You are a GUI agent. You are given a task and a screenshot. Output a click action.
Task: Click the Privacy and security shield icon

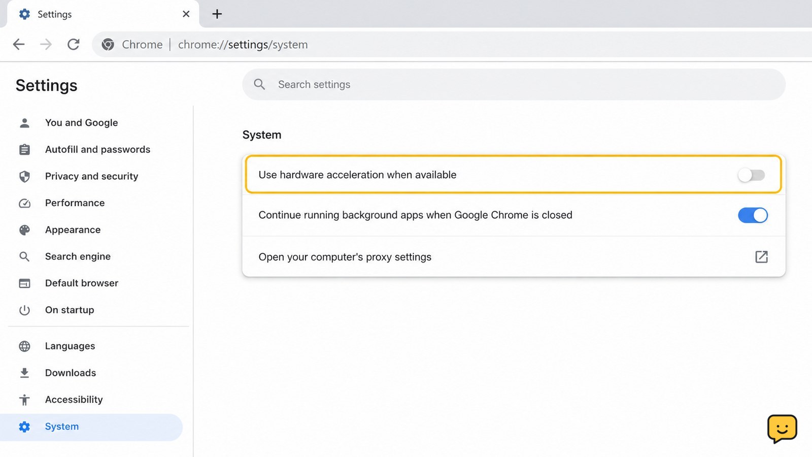tap(24, 176)
